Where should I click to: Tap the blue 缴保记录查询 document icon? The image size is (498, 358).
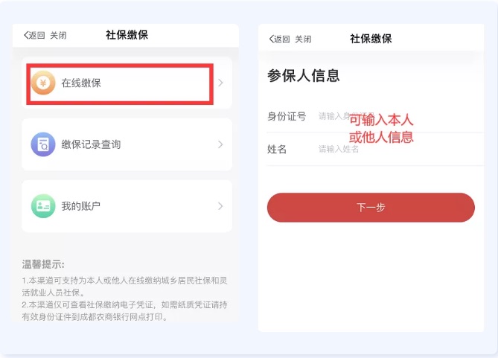(43, 144)
